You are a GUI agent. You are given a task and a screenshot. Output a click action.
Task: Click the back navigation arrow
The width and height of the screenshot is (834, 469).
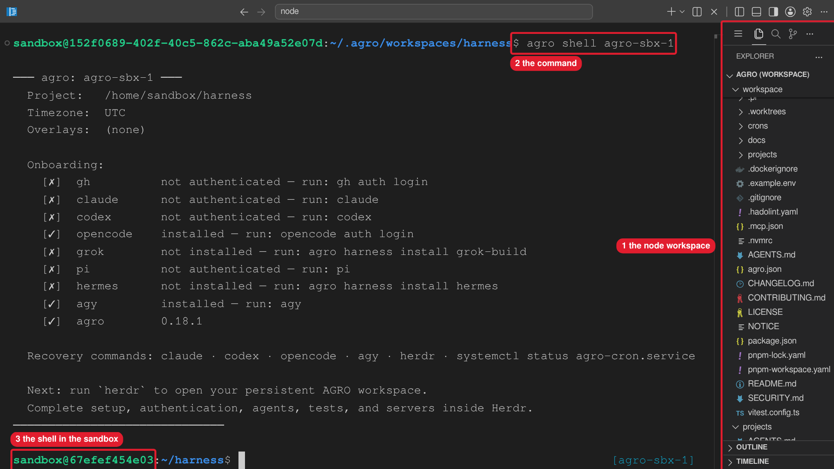[x=244, y=12]
